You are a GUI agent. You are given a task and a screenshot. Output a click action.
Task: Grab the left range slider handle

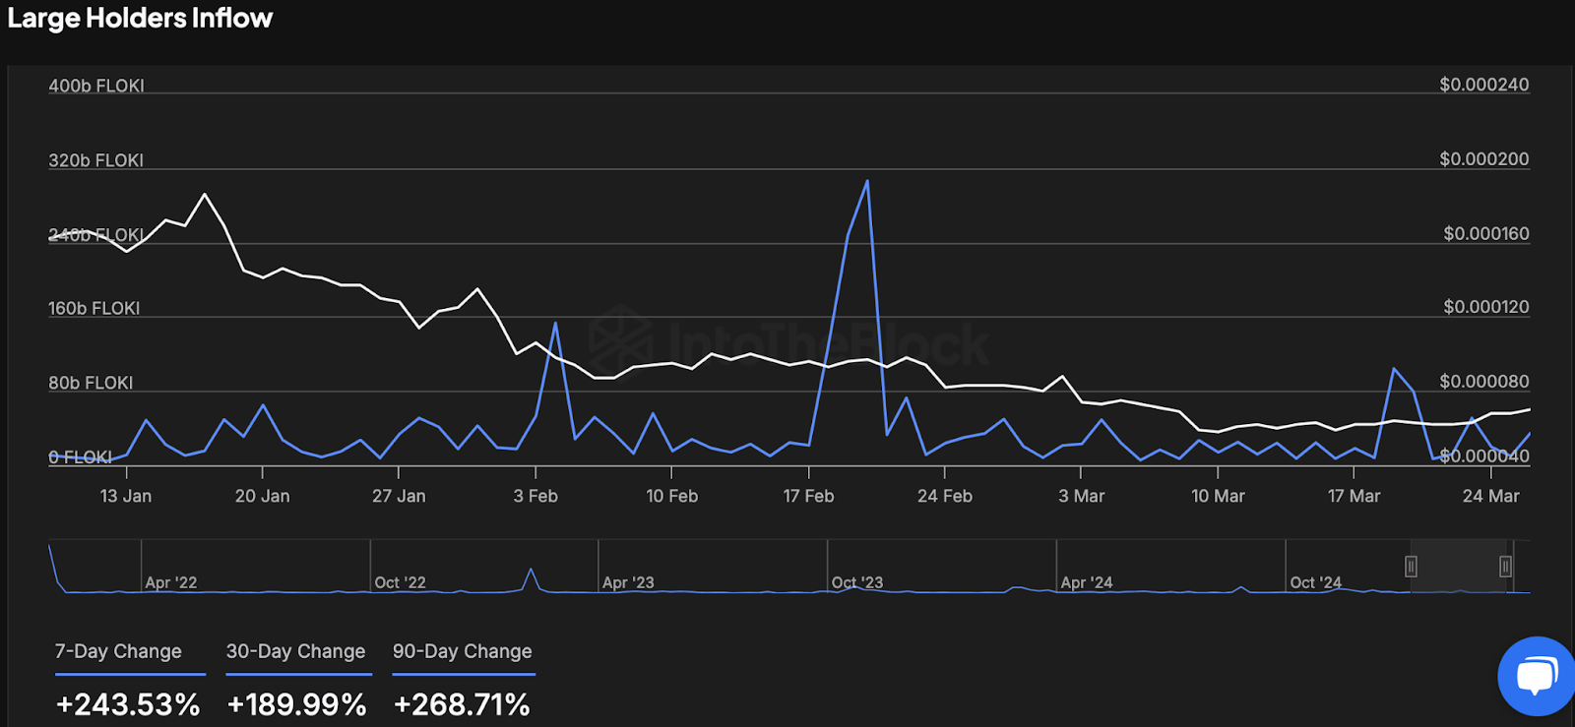click(1411, 567)
